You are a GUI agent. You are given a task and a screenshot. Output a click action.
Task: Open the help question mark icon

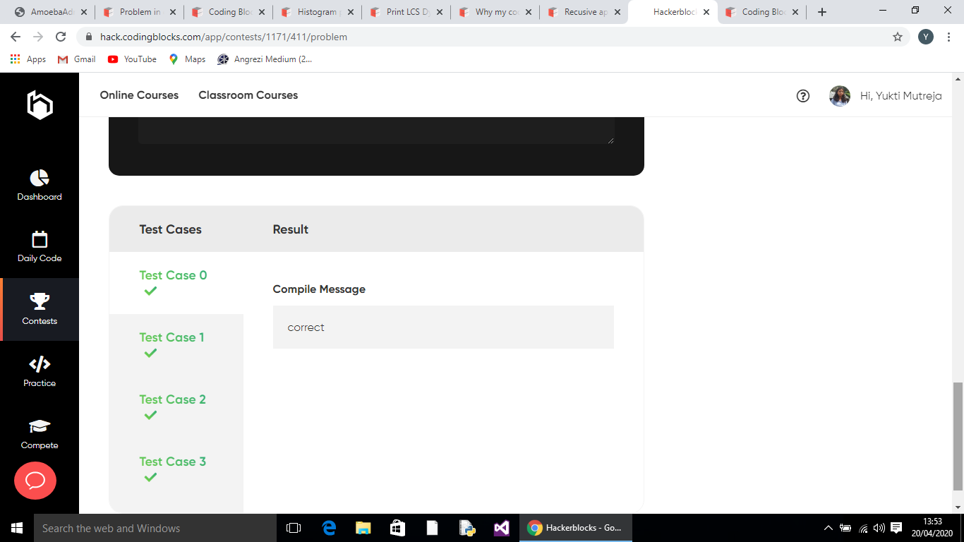[802, 96]
